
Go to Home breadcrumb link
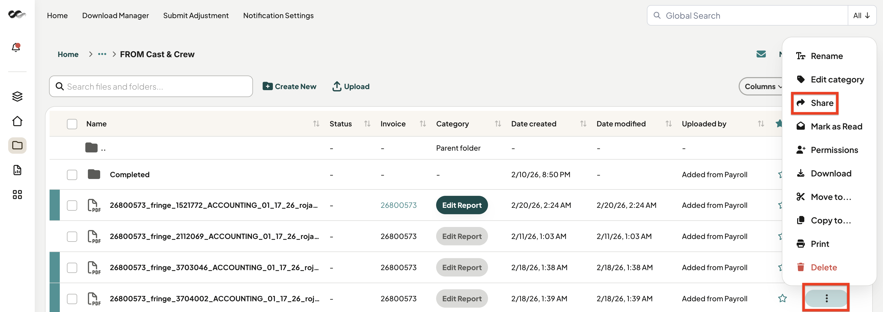pyautogui.click(x=68, y=54)
